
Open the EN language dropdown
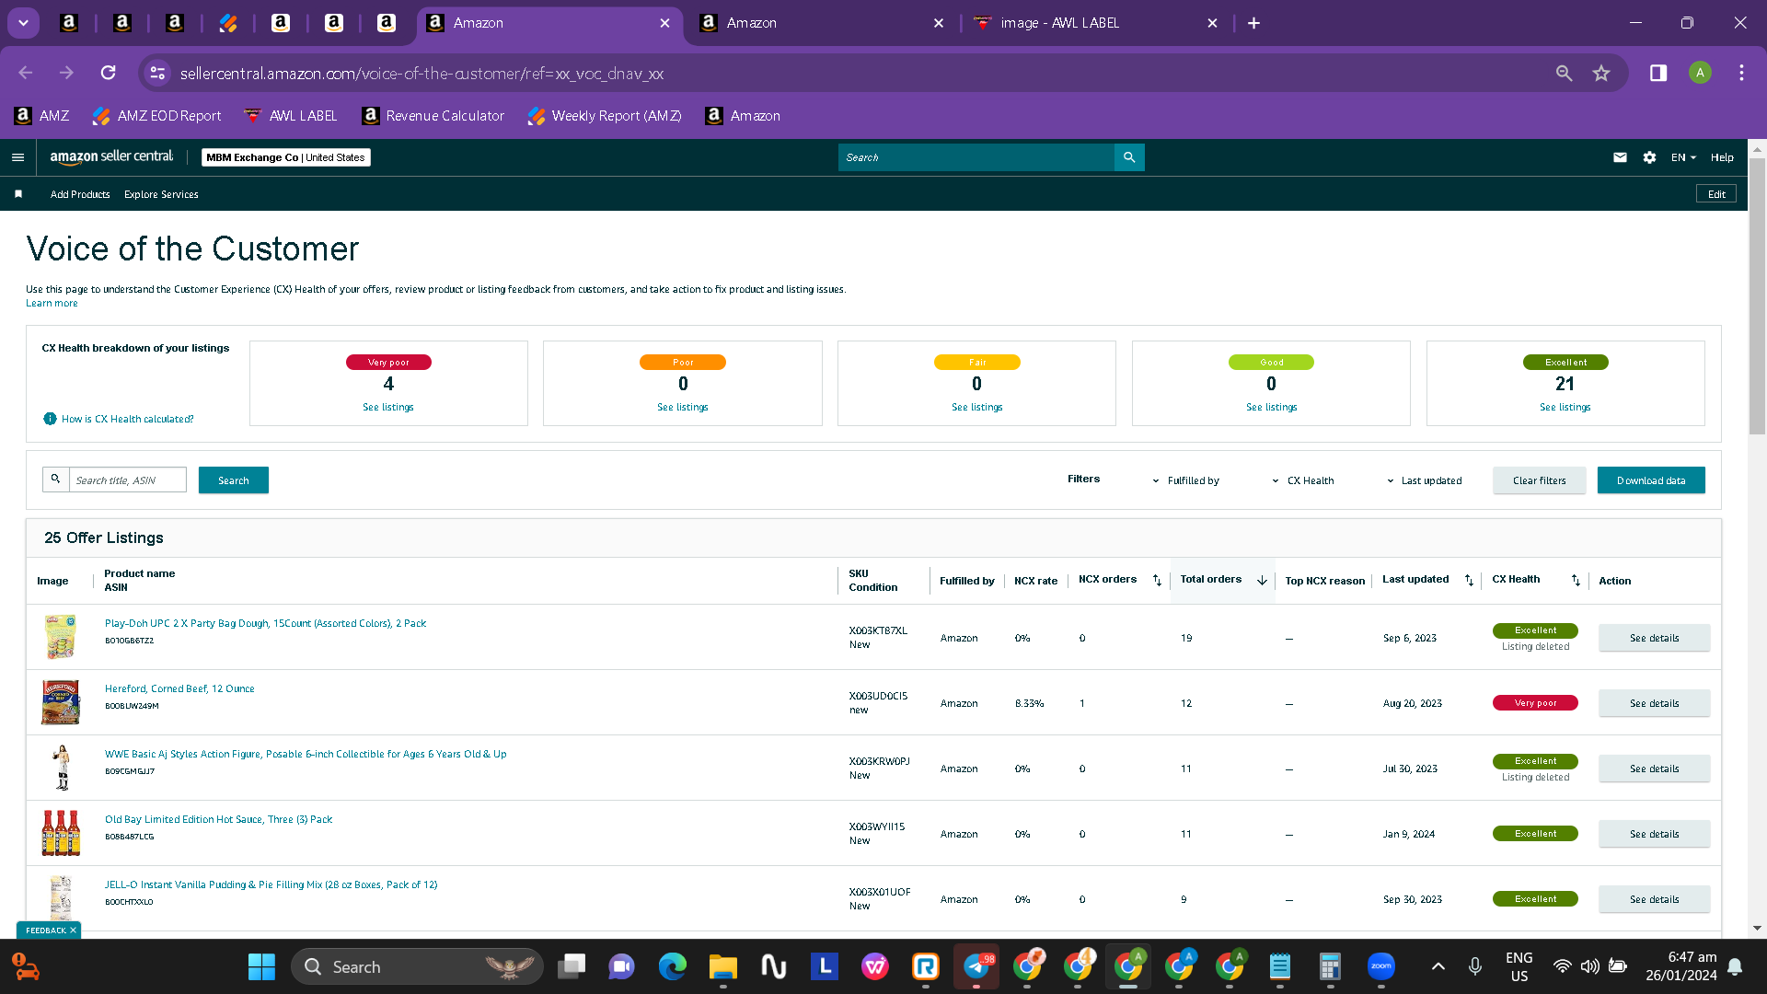1683,157
